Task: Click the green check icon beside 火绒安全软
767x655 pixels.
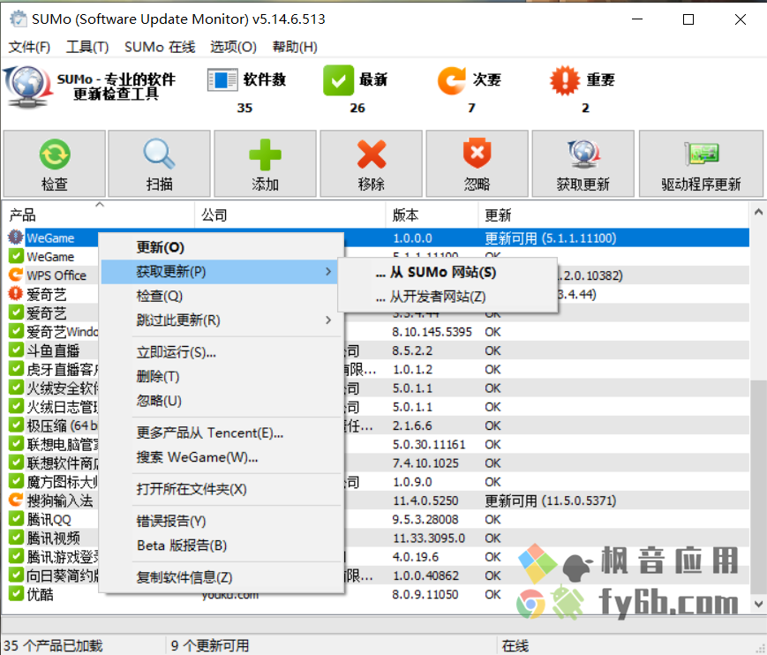Action: point(16,388)
